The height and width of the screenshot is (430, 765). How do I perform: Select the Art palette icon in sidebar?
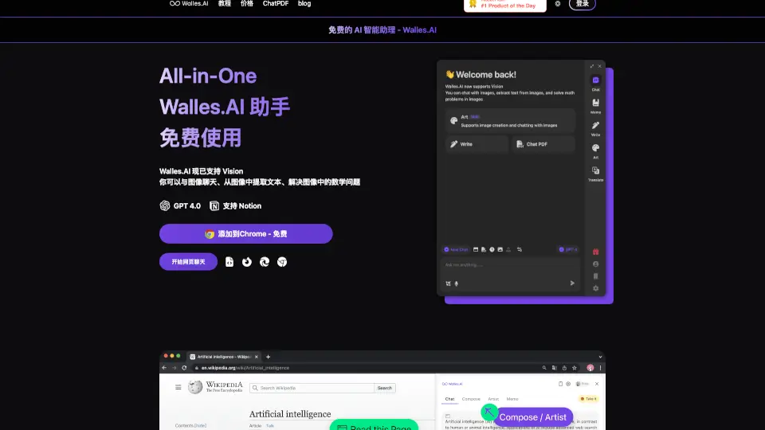[595, 149]
